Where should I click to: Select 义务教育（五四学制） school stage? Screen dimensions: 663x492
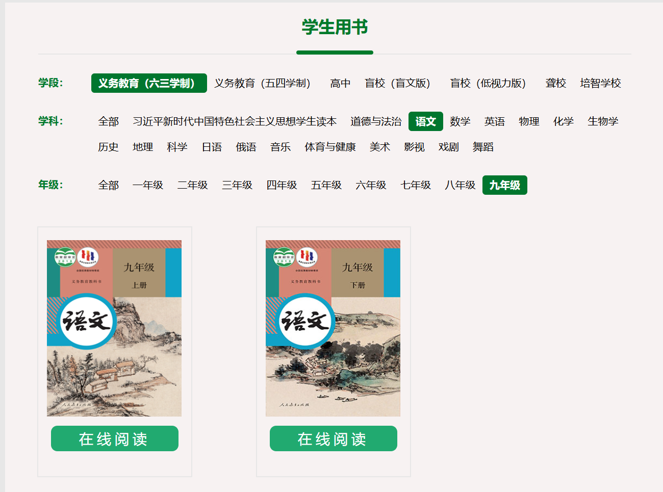[262, 83]
